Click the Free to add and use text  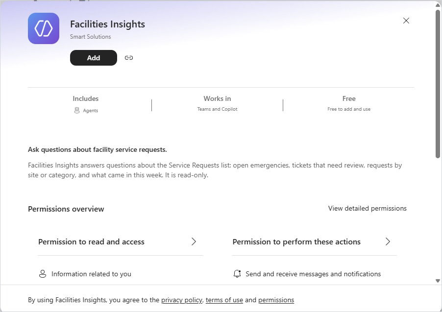349,109
